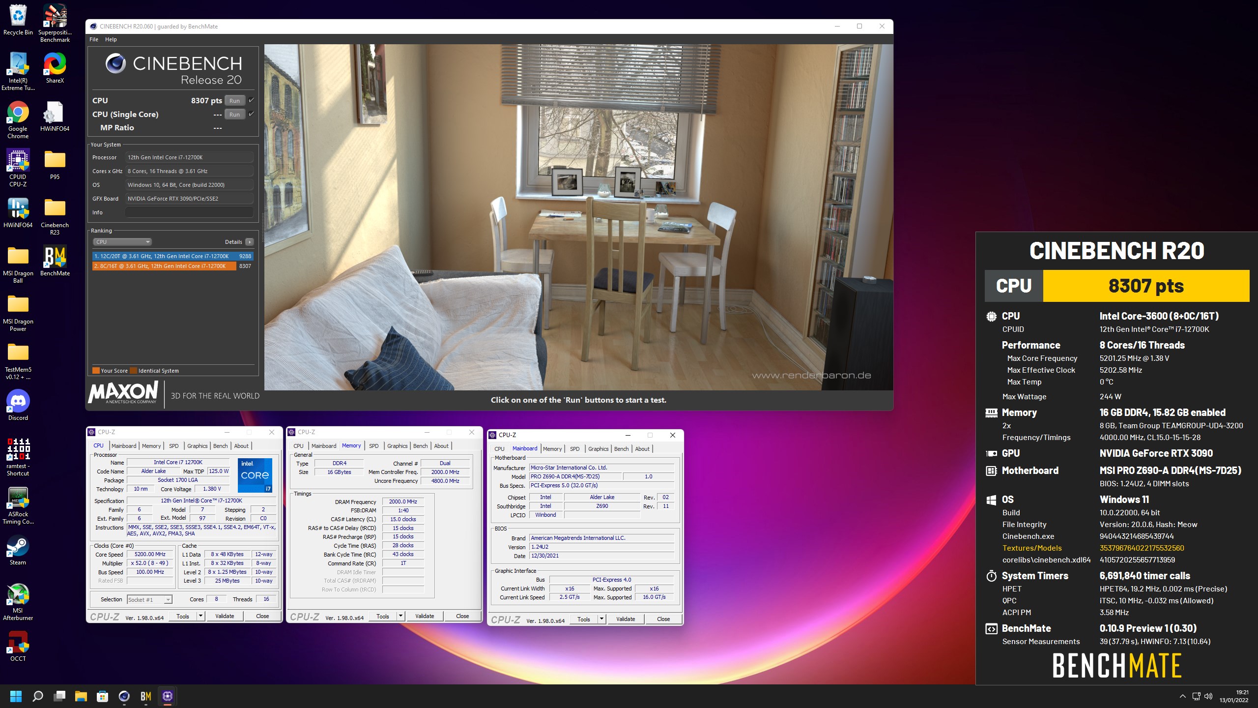Image resolution: width=1258 pixels, height=708 pixels.
Task: Open Intel Extreme Tuning Utility icon
Action: tap(18, 71)
